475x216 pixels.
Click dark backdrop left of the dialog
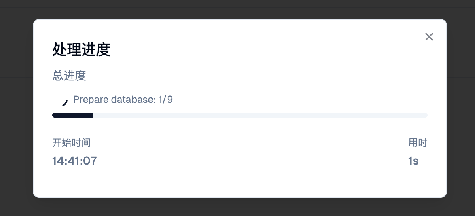click(x=16, y=109)
